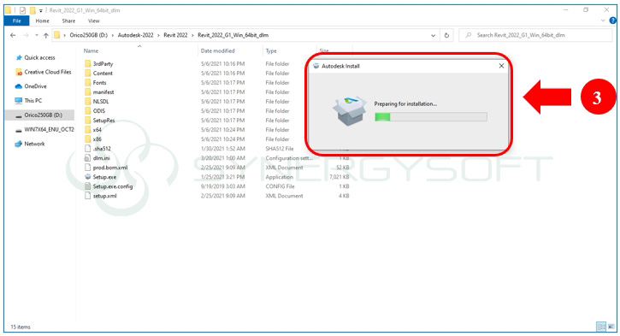Expand the ribbon with the chevron
This screenshot has height=336, width=620.
pos(603,21)
